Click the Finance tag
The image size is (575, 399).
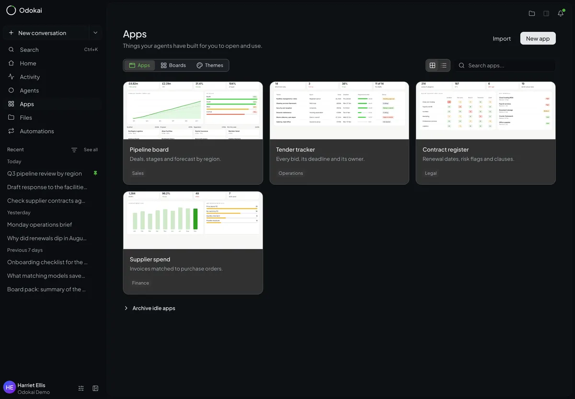coord(140,283)
